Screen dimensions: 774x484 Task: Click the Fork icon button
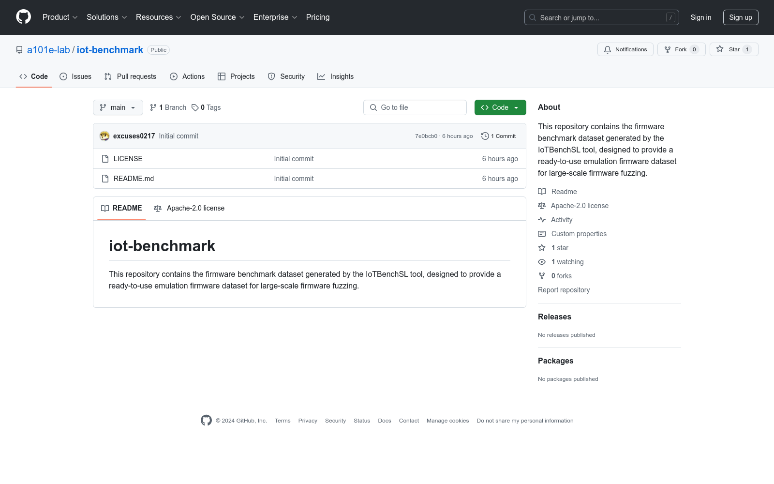pos(668,49)
